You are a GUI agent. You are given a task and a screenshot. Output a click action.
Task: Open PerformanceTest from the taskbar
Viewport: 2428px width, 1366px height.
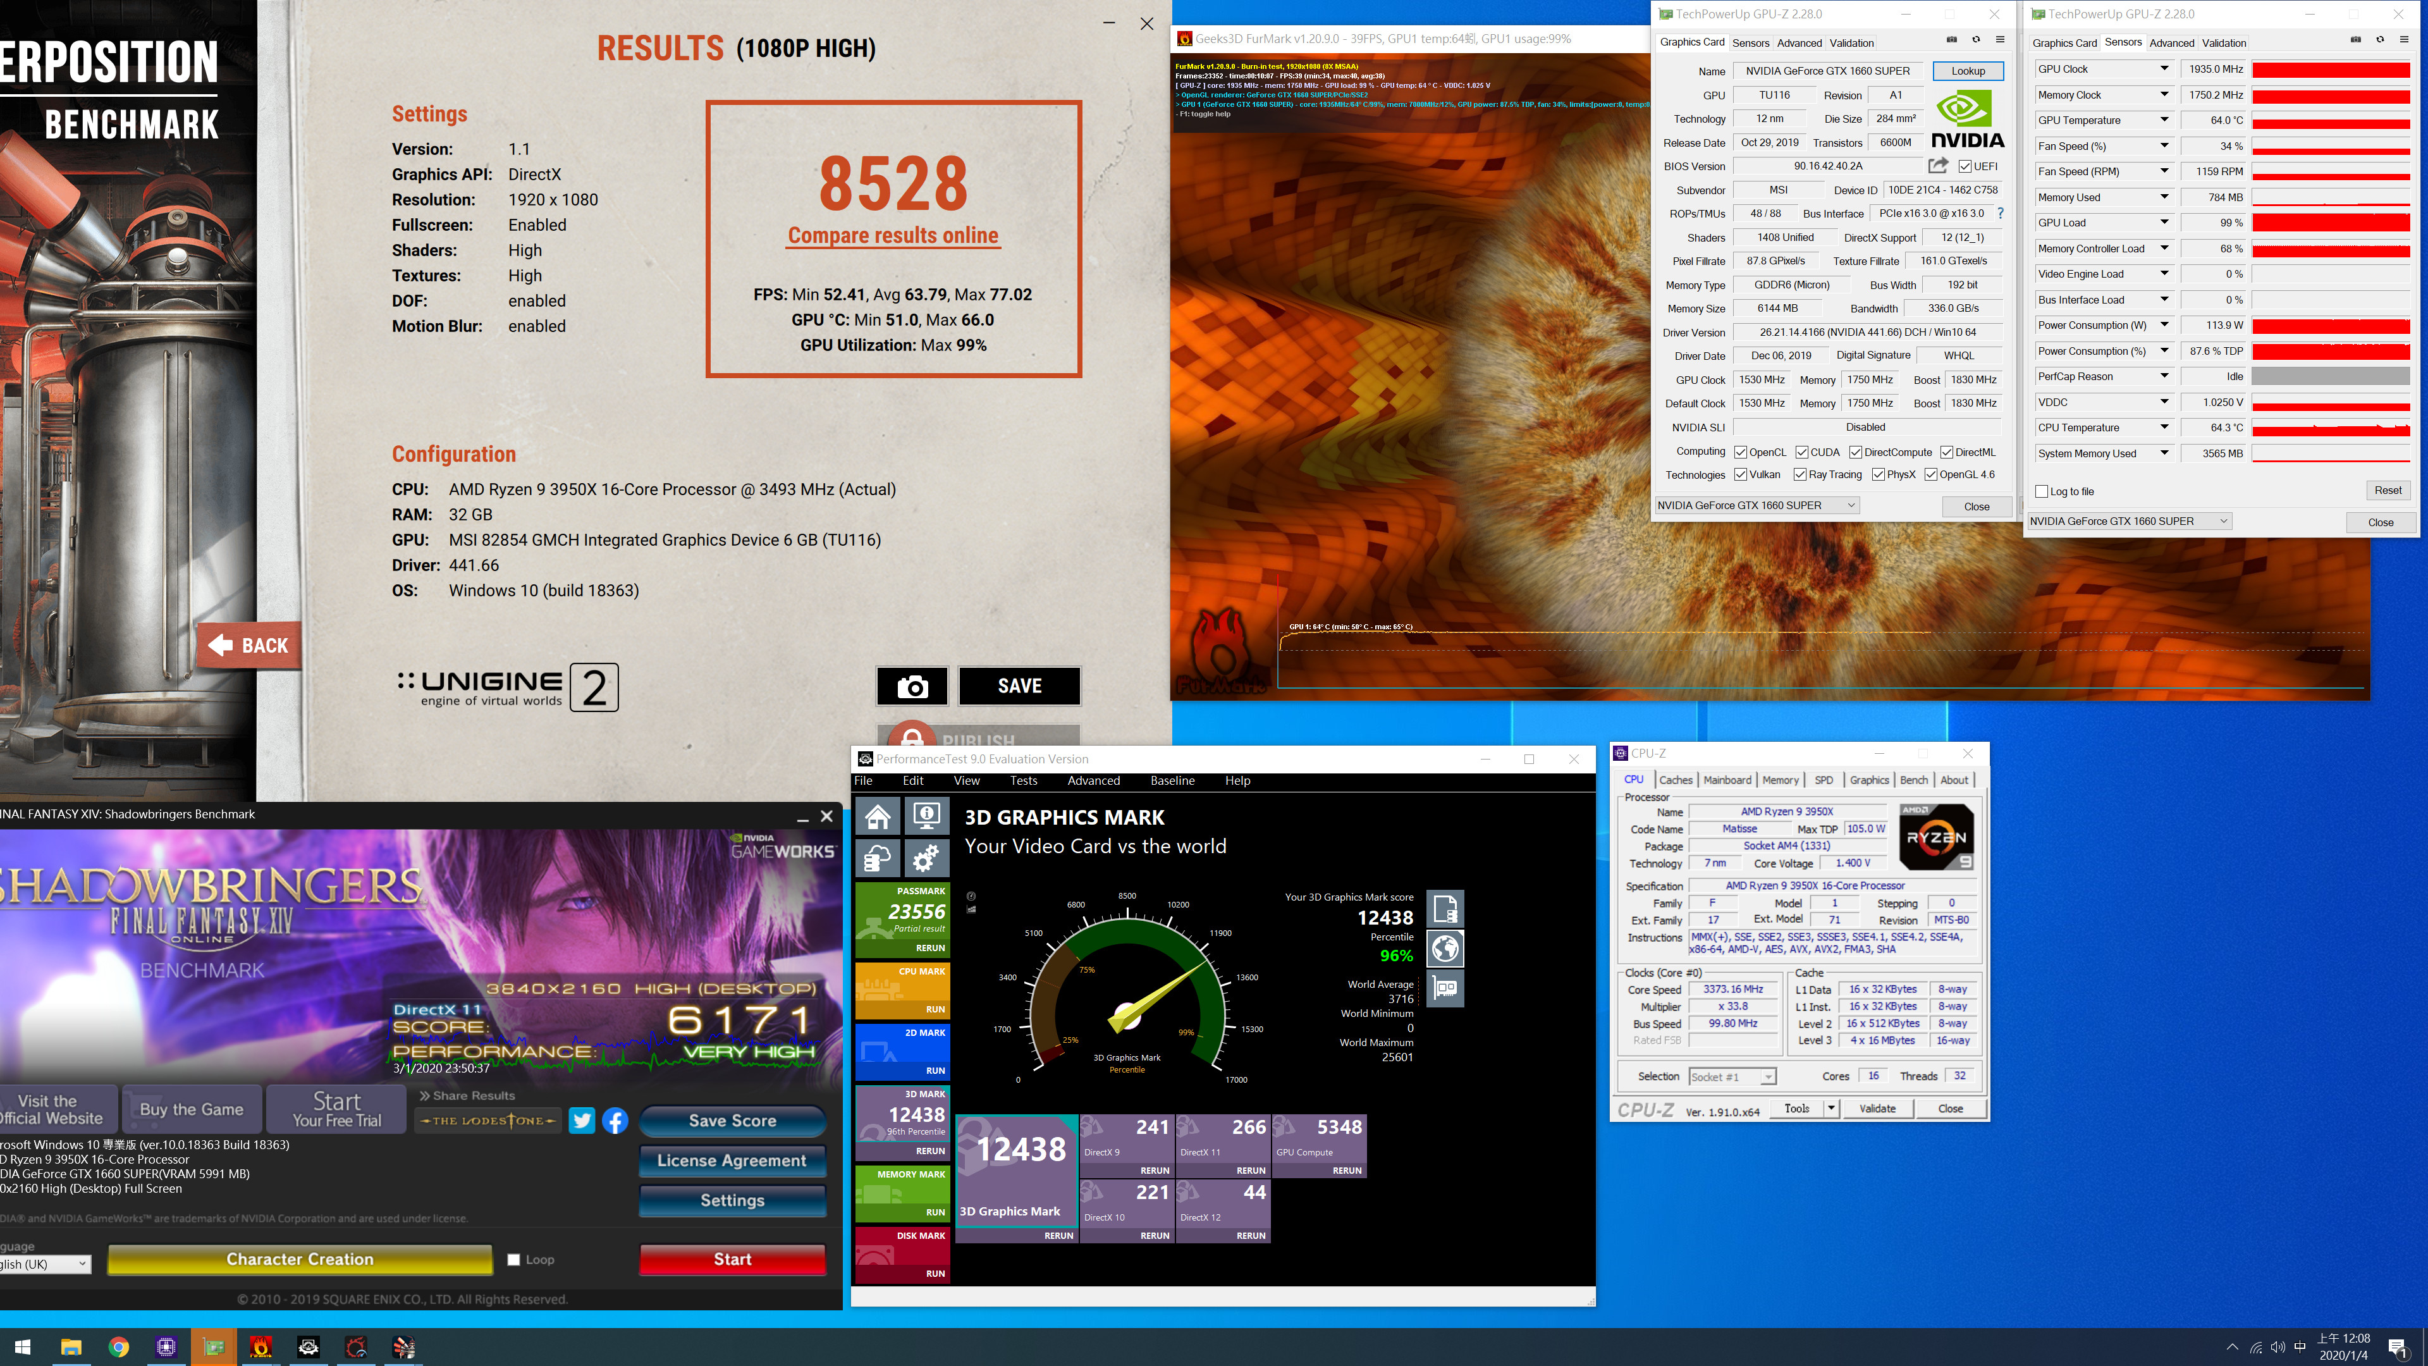click(x=308, y=1347)
